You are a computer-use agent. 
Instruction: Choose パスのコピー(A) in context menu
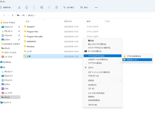[x=103, y=76]
